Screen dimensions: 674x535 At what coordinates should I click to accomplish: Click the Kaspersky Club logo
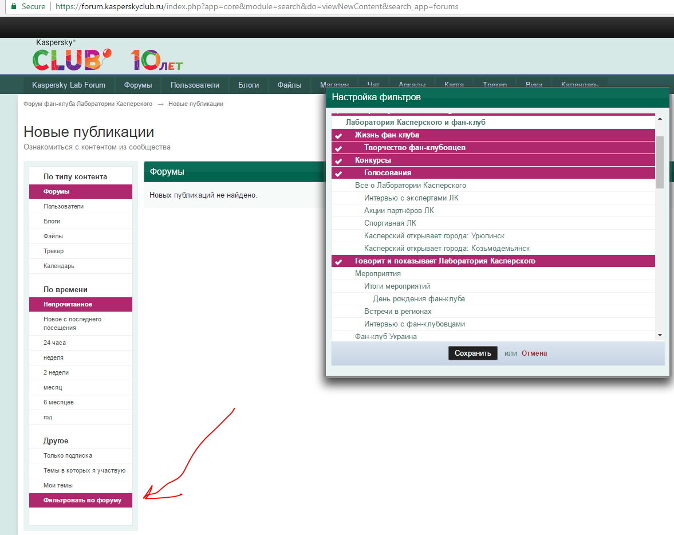click(72, 55)
